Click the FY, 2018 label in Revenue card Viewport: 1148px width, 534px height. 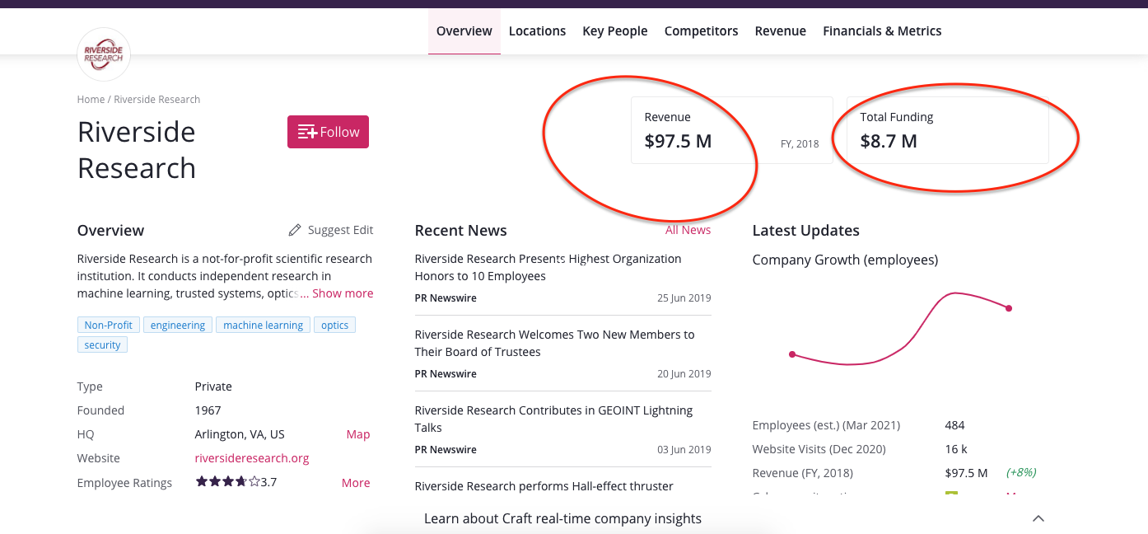click(x=800, y=143)
